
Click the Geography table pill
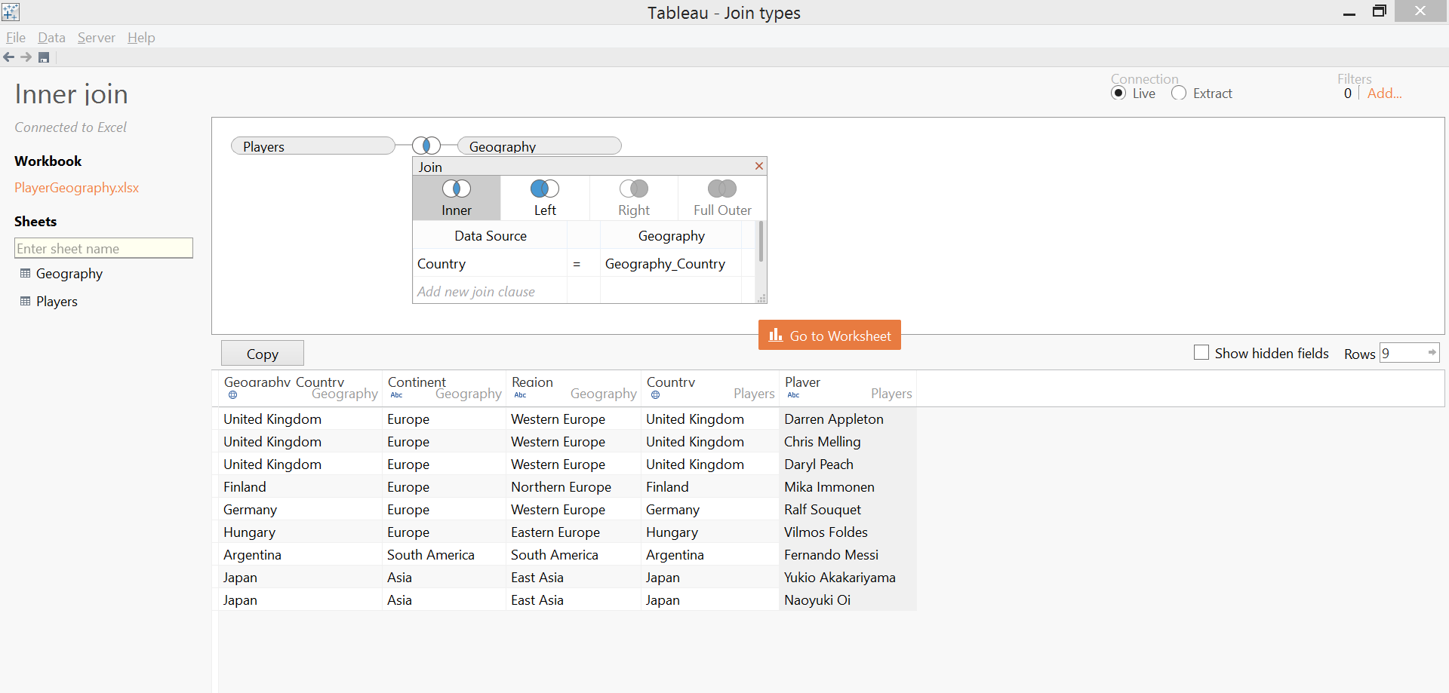click(540, 146)
